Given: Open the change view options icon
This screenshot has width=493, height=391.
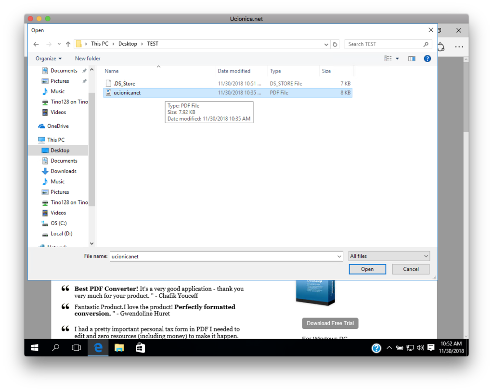Looking at the screenshot, I should click(x=388, y=59).
